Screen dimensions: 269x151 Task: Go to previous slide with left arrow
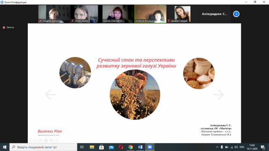tap(50, 94)
